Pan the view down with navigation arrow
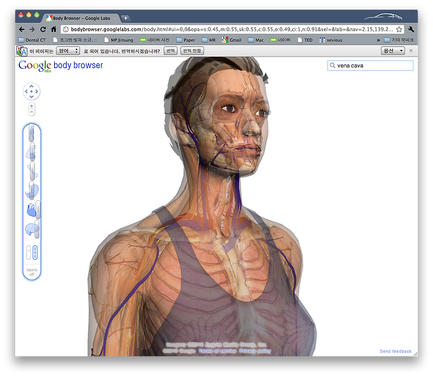Screen dimensions: 433x377 31,96
